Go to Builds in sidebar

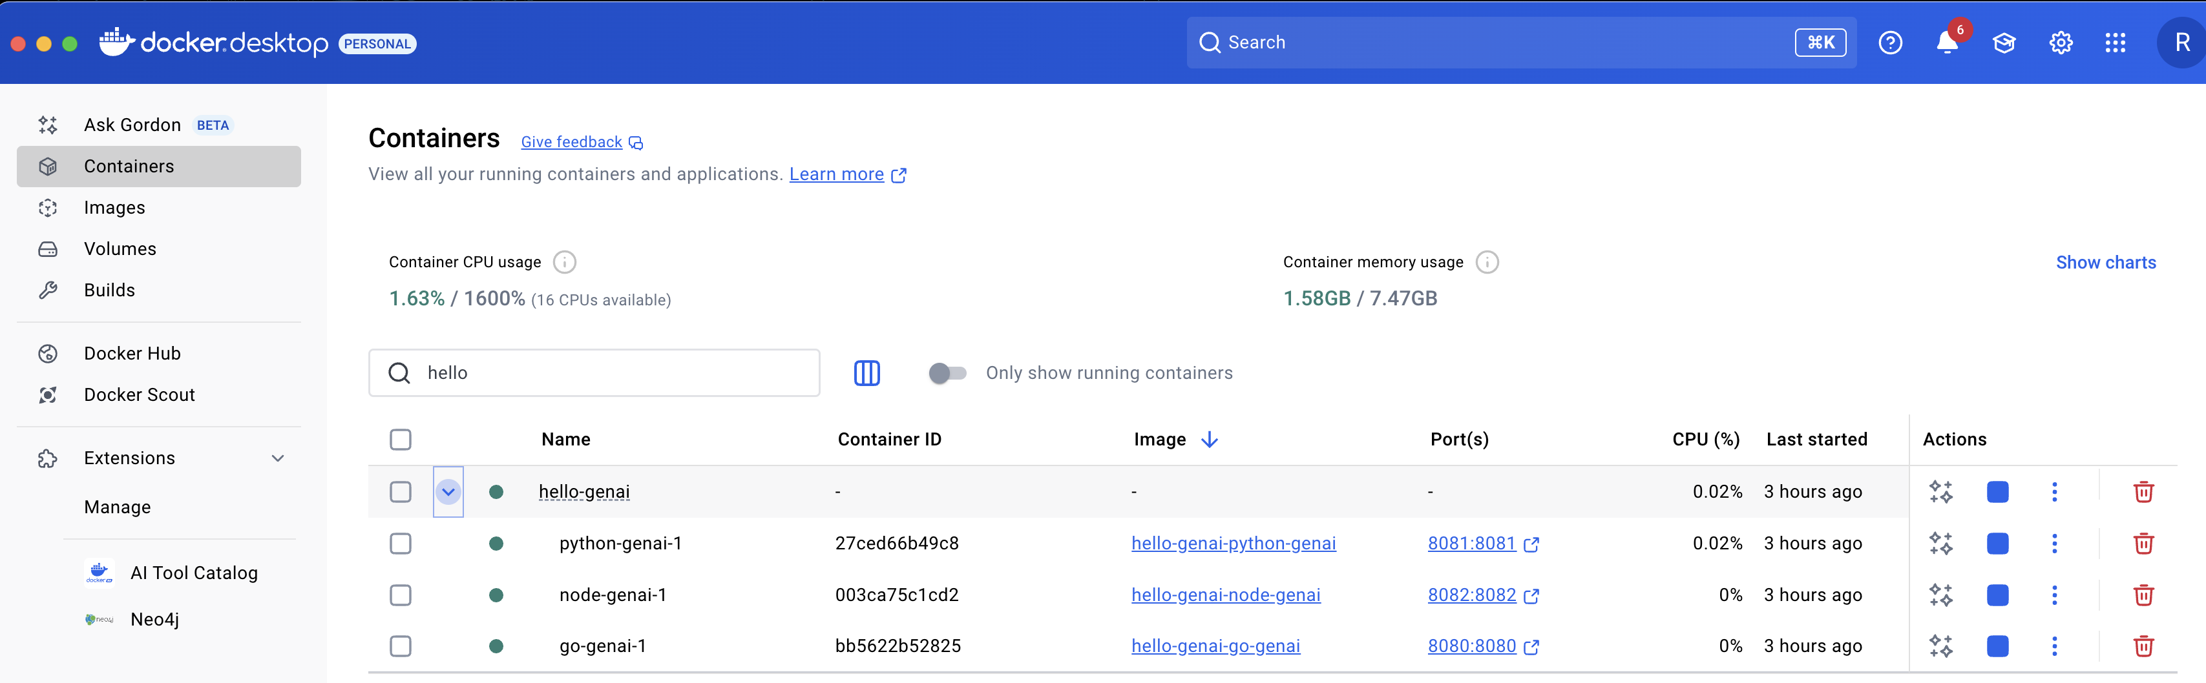[158, 290]
